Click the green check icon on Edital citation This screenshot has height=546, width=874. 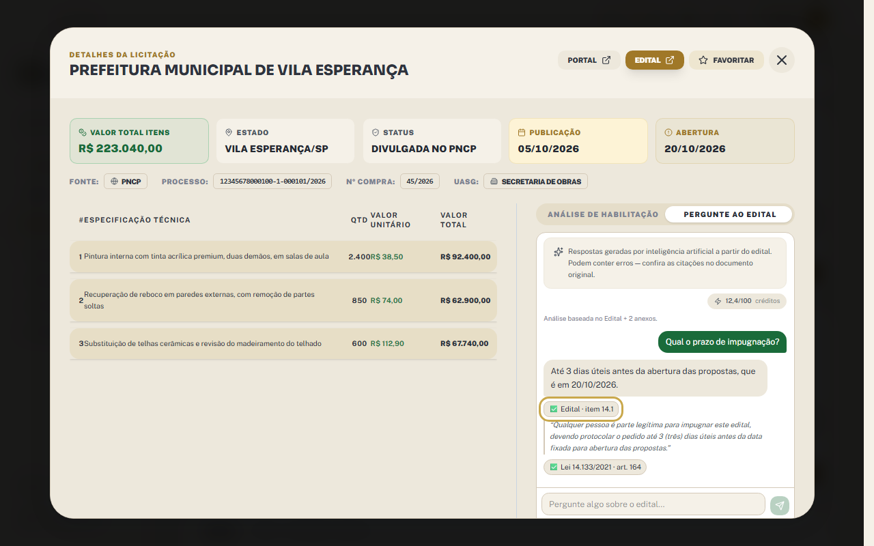(554, 409)
